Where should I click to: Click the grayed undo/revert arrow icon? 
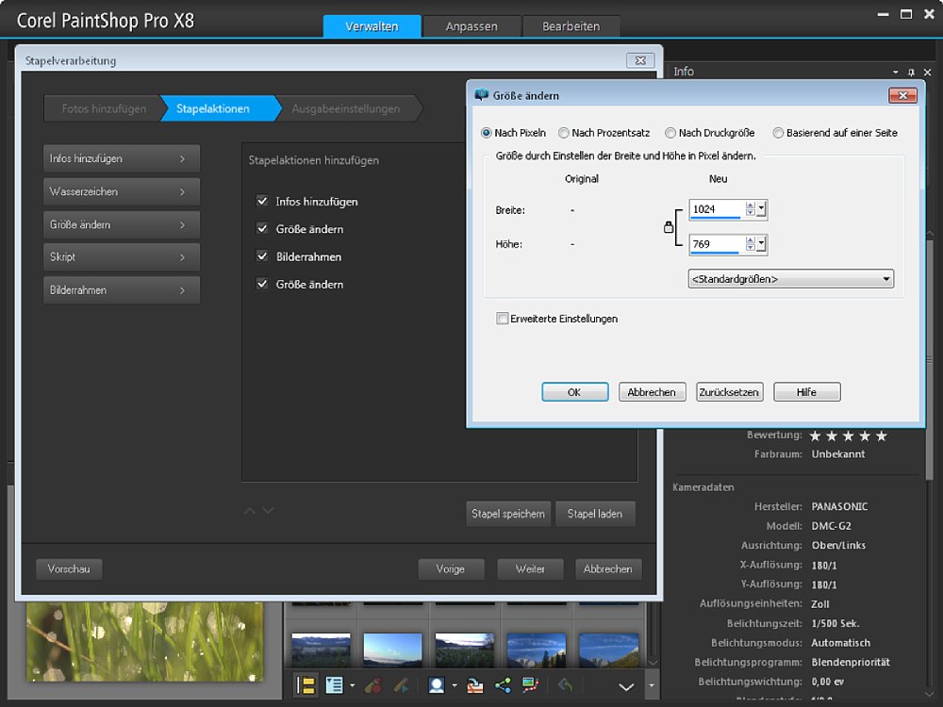tap(565, 684)
